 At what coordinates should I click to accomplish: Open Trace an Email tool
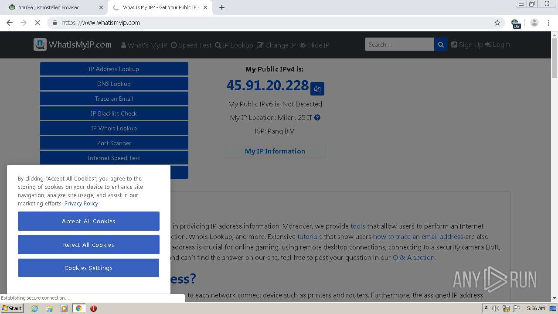[x=114, y=99]
